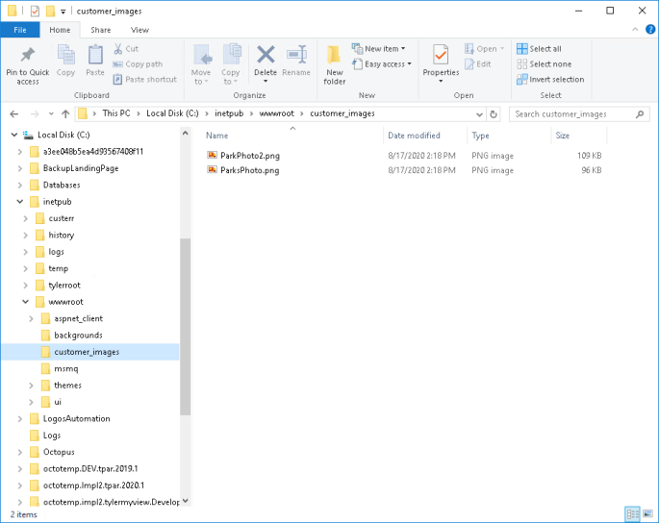Open the New item dropdown
The image size is (659, 523).
[384, 49]
